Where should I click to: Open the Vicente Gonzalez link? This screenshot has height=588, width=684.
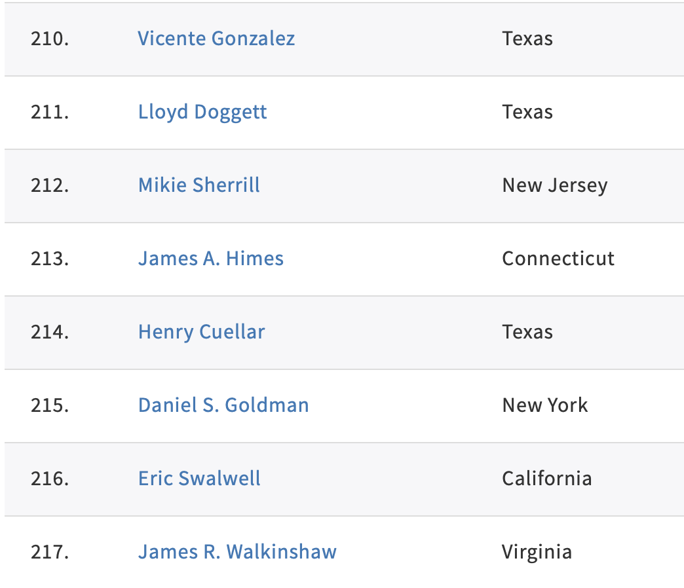pos(216,39)
